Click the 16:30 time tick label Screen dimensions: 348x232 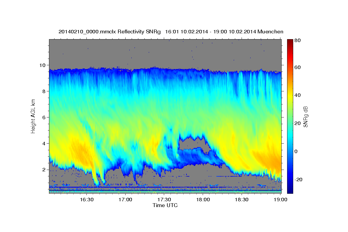(x=87, y=200)
